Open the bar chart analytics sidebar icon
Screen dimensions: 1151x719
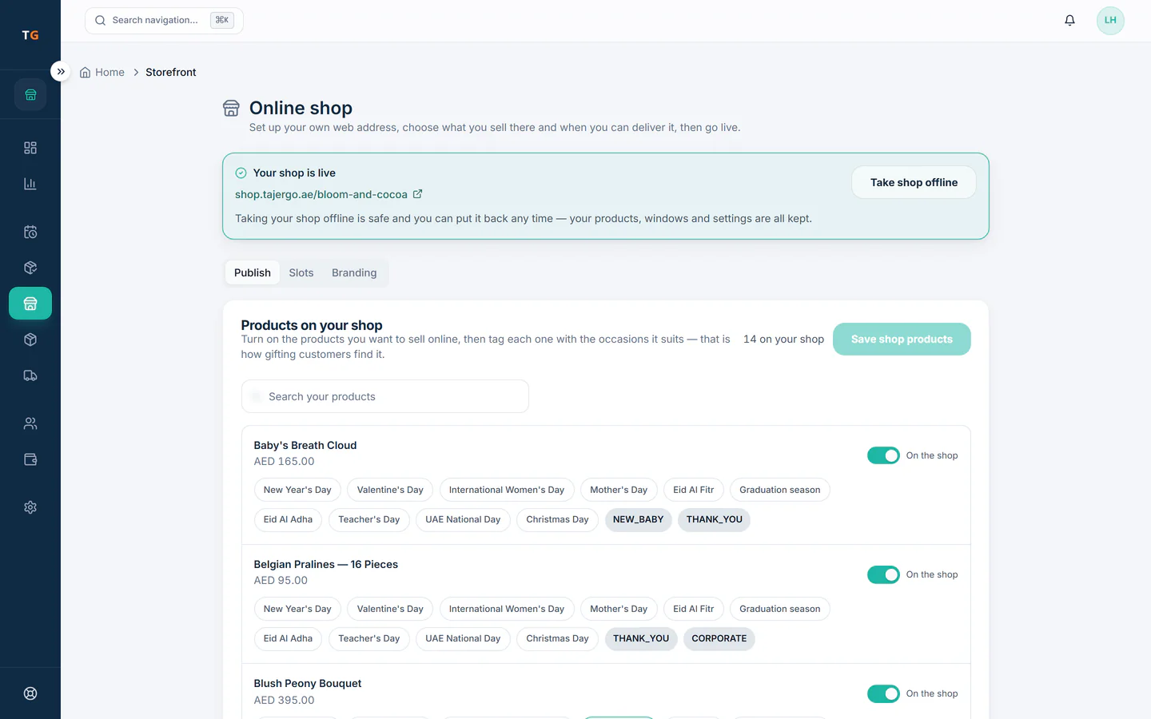(x=30, y=184)
